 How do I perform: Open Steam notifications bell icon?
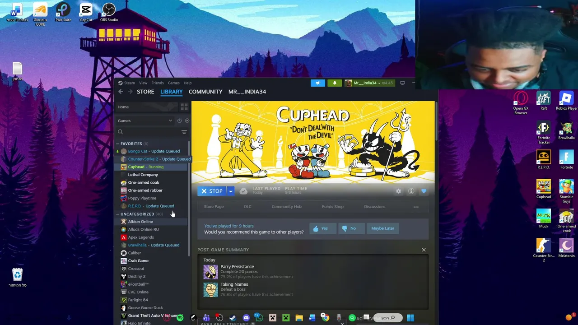pyautogui.click(x=335, y=83)
